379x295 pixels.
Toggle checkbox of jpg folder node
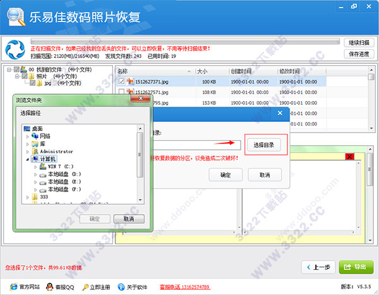point(33,83)
